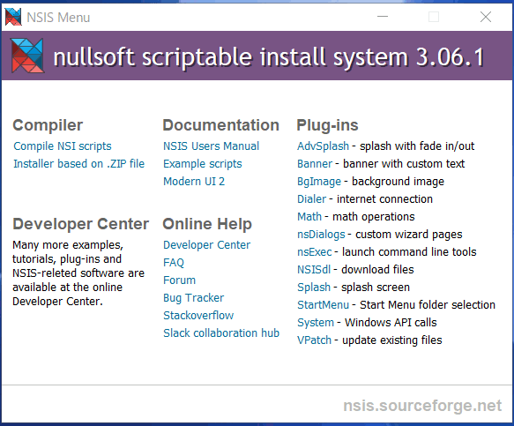This screenshot has height=426, width=514.
Task: Visit the Stackoverflow link
Action: (x=198, y=316)
